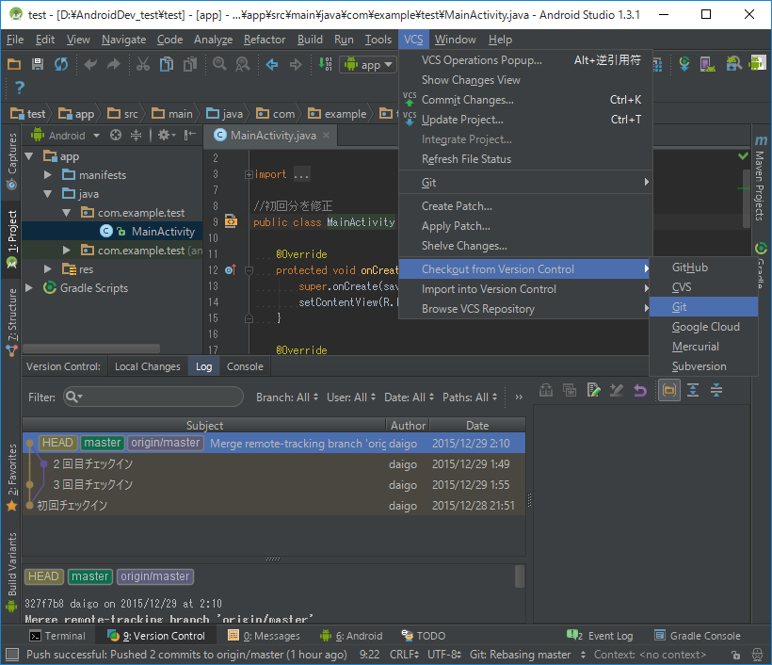Open the User: All filter dropdown

[351, 397]
